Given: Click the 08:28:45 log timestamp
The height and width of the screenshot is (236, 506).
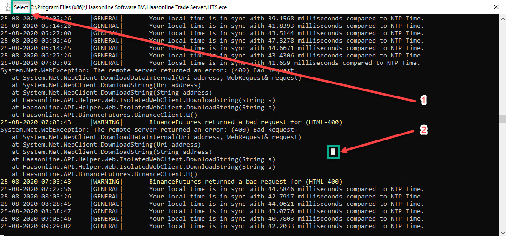Looking at the screenshot, I should point(57,204).
